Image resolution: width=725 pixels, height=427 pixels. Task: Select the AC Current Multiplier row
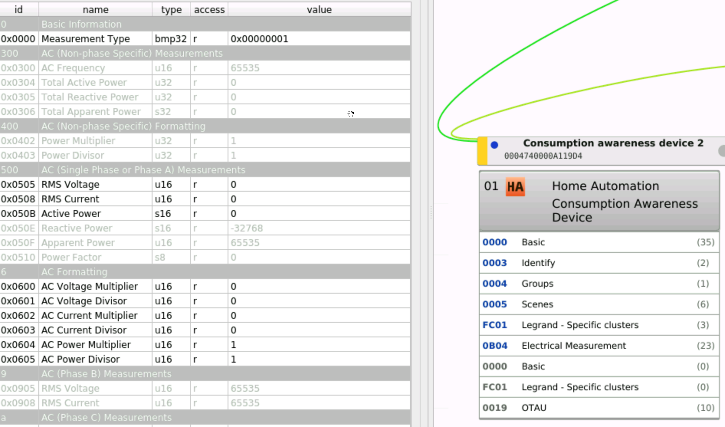tap(205, 315)
